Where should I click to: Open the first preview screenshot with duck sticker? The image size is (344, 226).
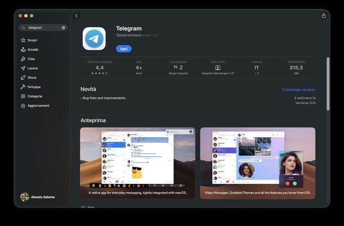(138, 163)
